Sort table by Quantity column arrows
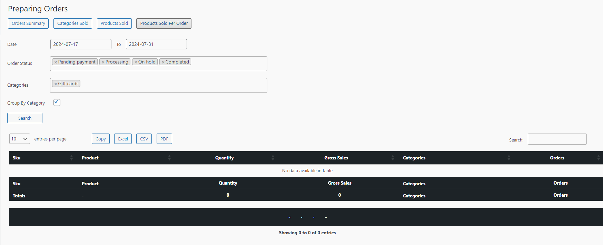Screen dimensions: 603x245 tap(273, 158)
